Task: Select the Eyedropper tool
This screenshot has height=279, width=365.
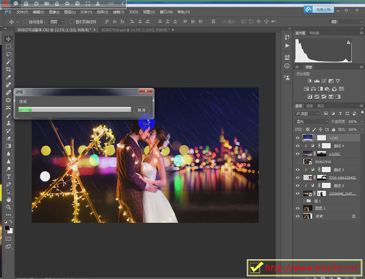Action: pos(8,77)
